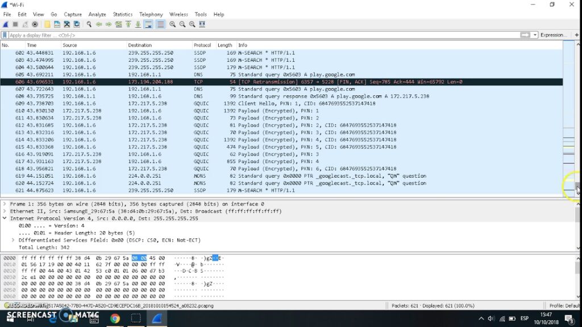This screenshot has height=327, width=582.
Task: Open the Edit menu
Action: (x=22, y=14)
